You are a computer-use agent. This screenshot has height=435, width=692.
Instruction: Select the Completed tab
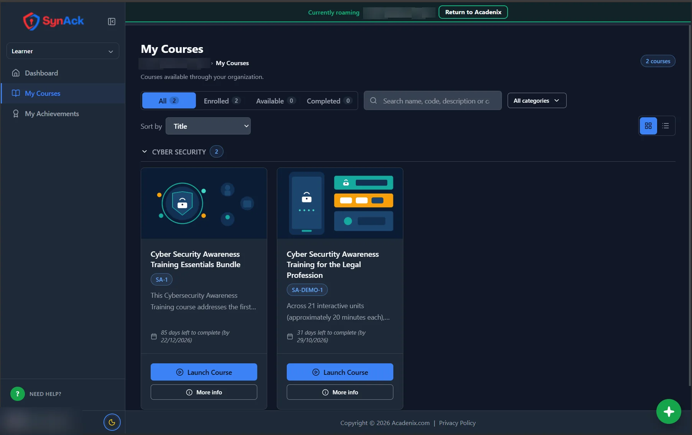tap(329, 100)
